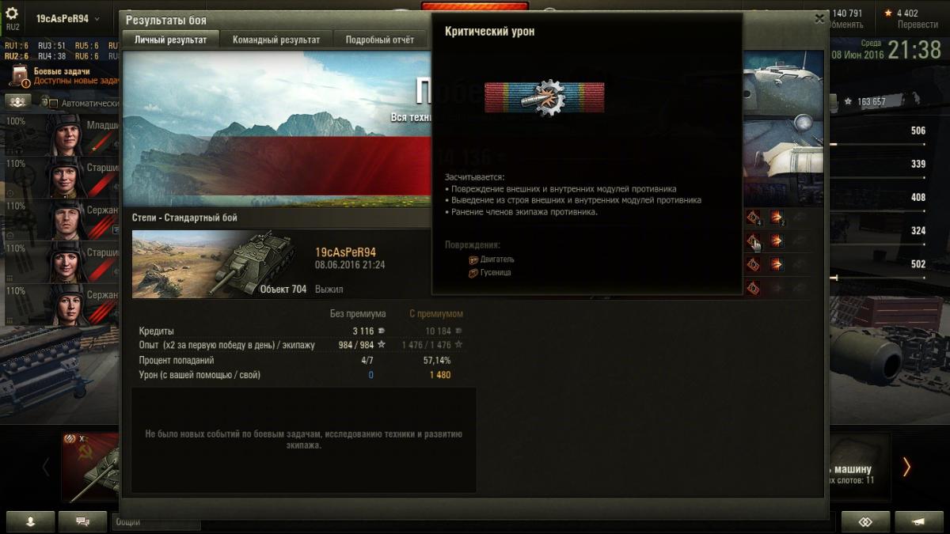Click the experience value 984 / 984
This screenshot has width=950, height=534.
(357, 346)
